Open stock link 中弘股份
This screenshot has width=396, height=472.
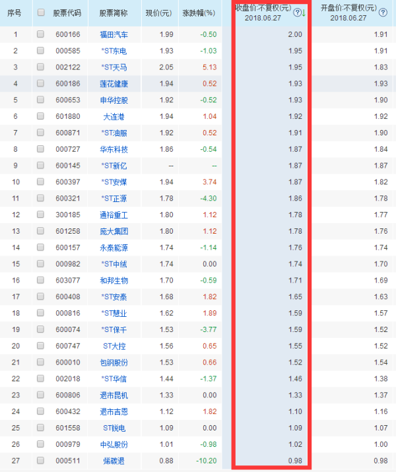pyautogui.click(x=114, y=445)
